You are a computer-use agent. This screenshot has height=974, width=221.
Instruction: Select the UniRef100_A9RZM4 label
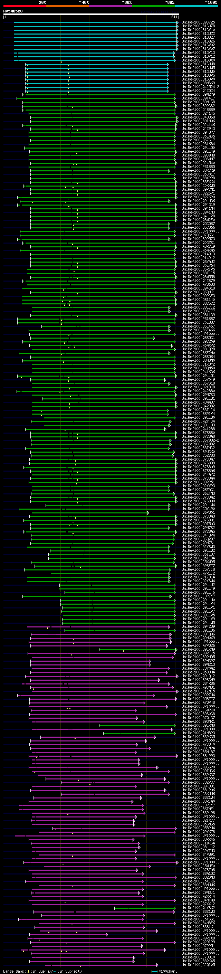198,695
